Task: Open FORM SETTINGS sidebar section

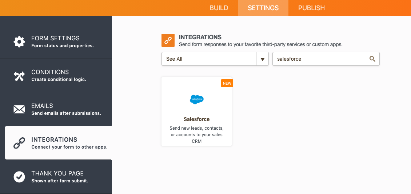Action: tap(56, 41)
